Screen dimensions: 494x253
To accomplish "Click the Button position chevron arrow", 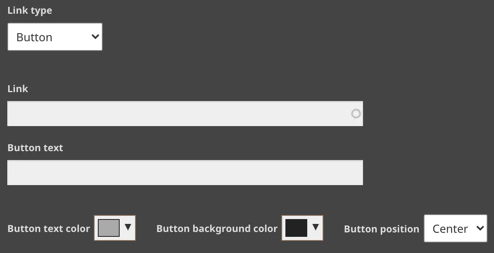I will tap(480, 228).
